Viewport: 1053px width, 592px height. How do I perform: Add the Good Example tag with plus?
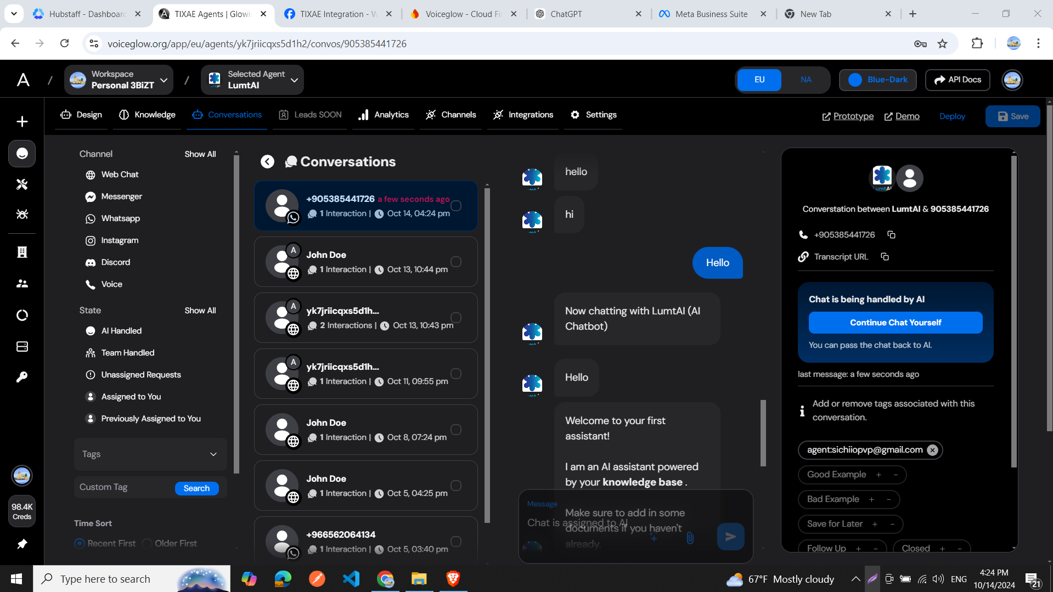[x=879, y=475]
